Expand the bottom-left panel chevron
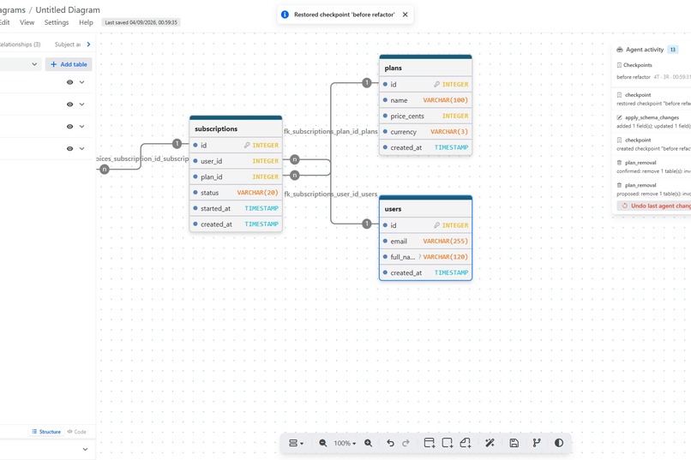691x460 pixels. (85, 450)
